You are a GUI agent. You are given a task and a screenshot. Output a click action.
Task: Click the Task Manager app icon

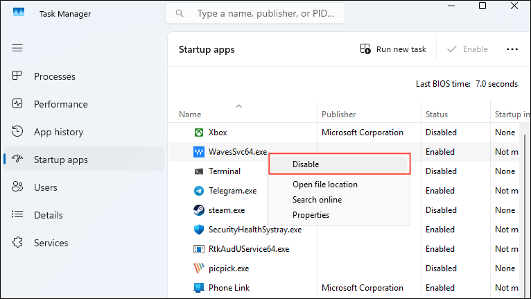(x=19, y=12)
